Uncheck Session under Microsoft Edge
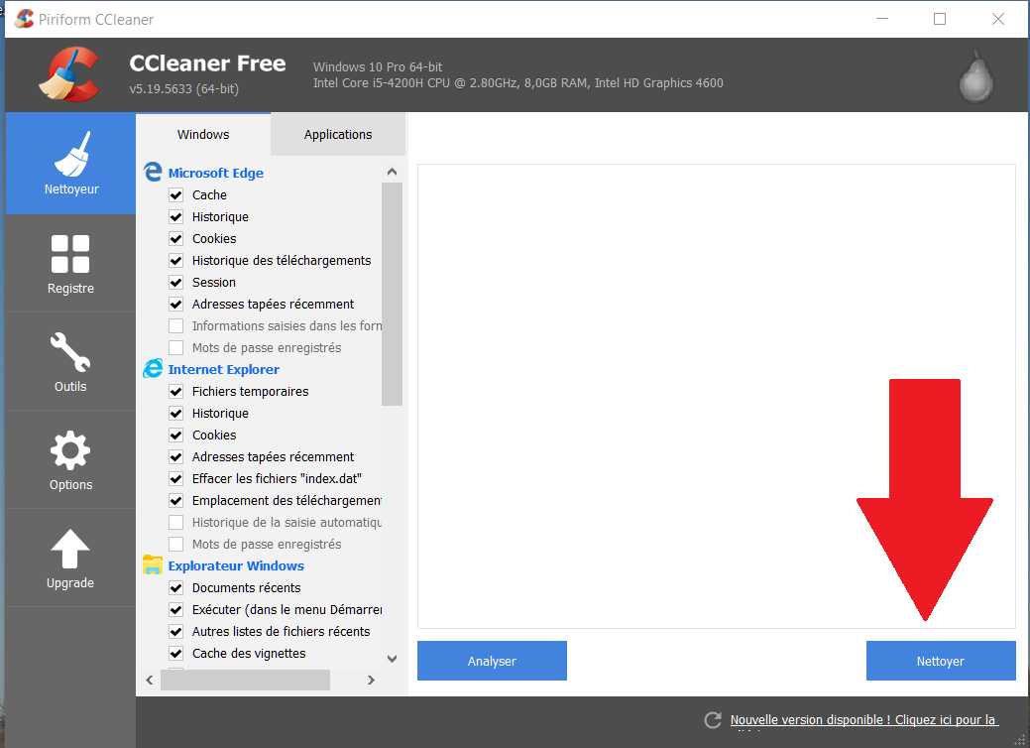The height and width of the screenshot is (748, 1030). click(x=176, y=283)
